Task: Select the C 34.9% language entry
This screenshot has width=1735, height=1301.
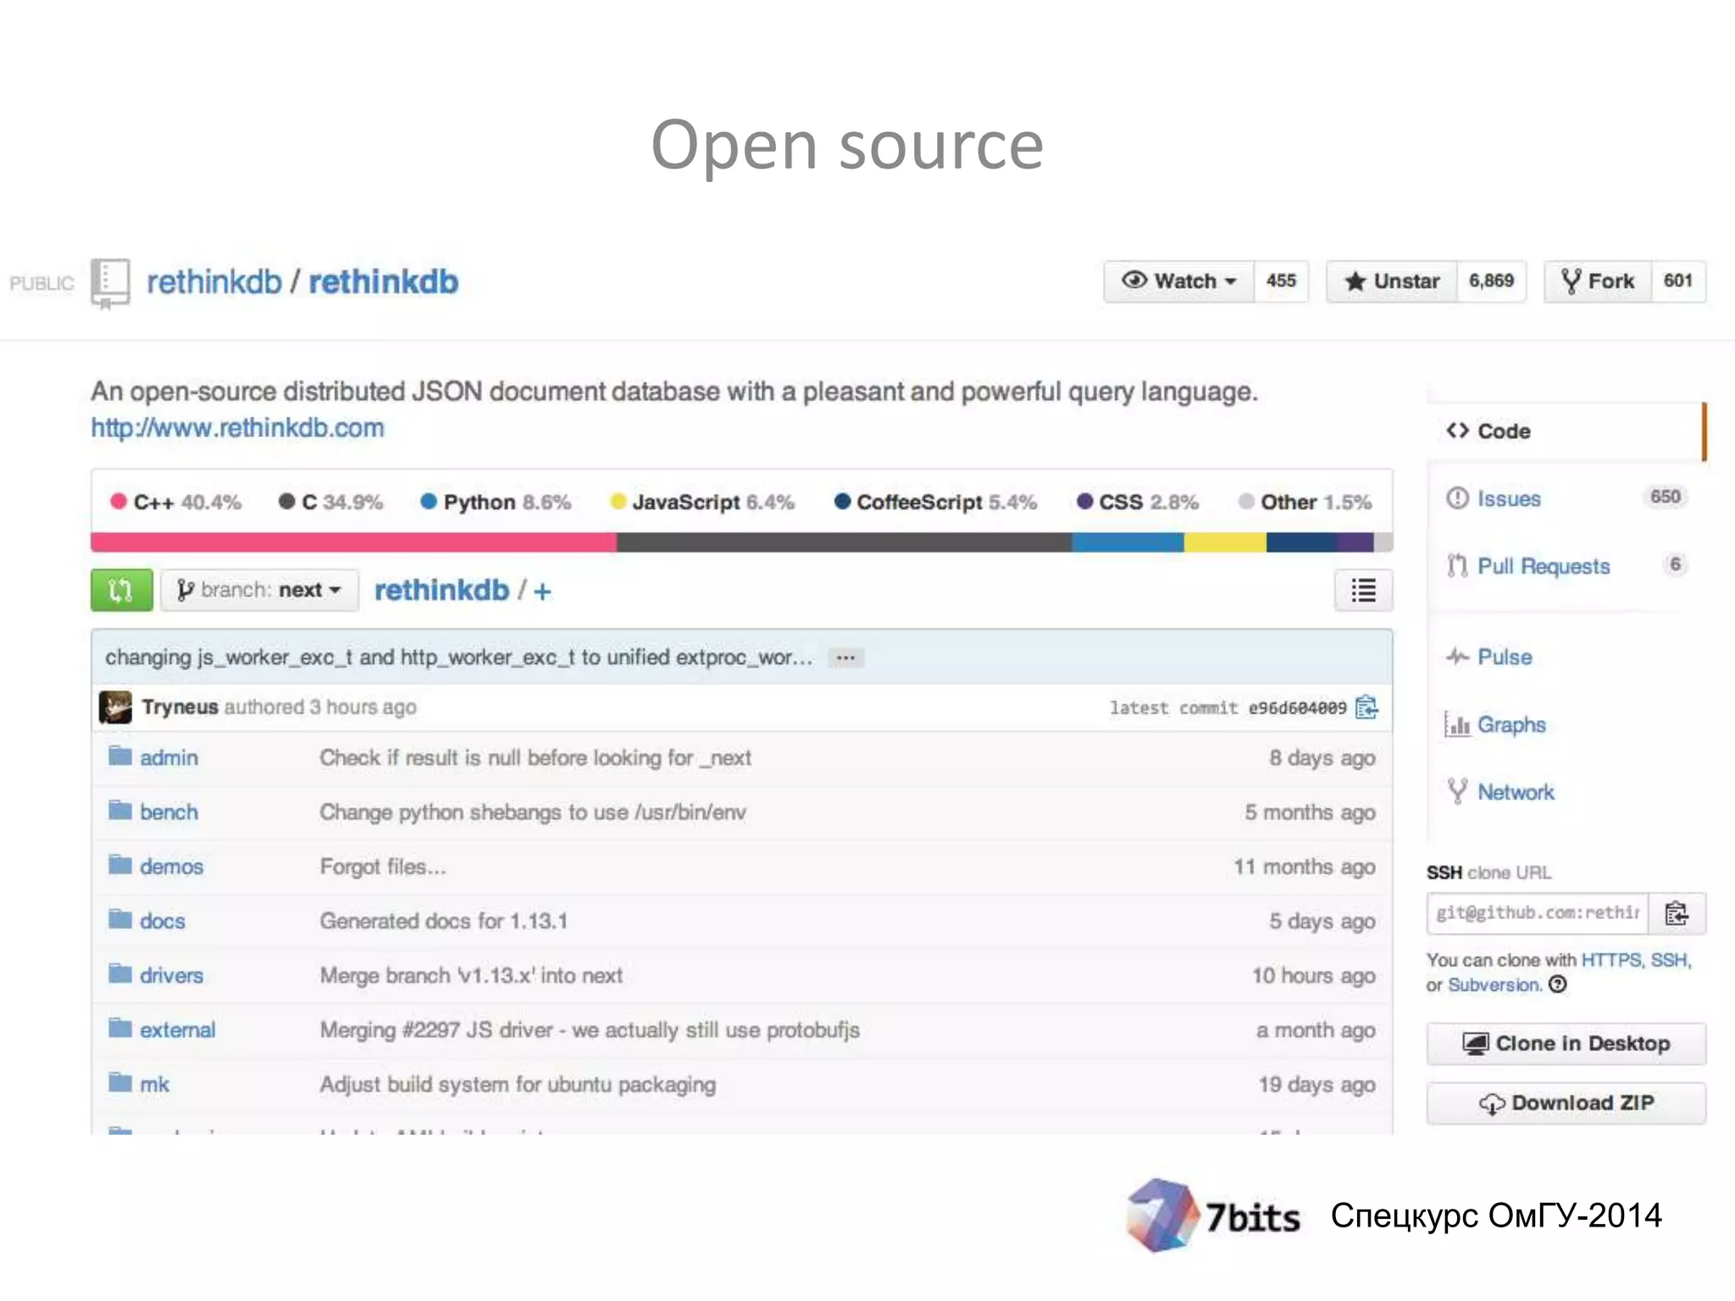Action: (331, 502)
